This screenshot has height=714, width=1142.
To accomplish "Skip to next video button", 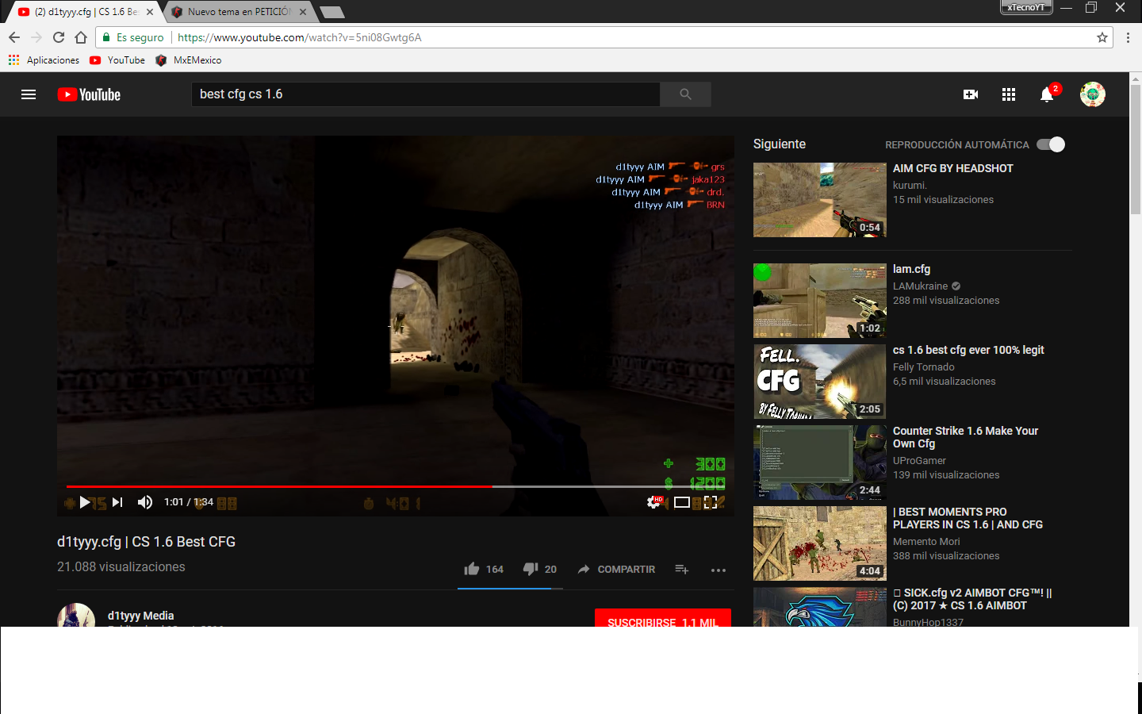I will 117,502.
